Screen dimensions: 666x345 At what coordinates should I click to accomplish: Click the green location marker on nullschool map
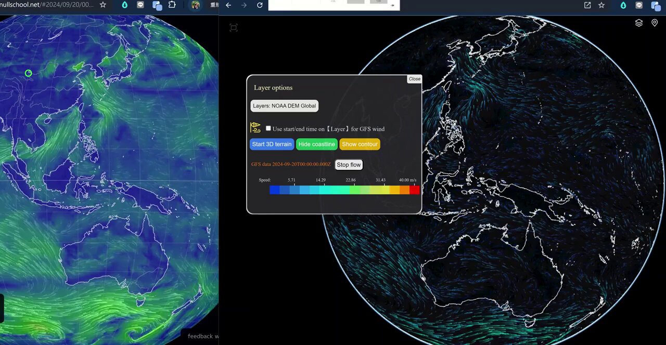pyautogui.click(x=29, y=73)
